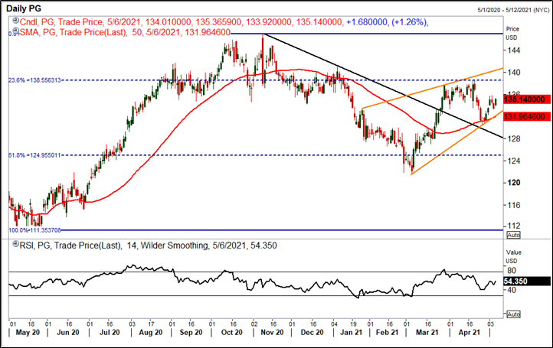Click the 80 RSI axis tick
Screen dimensions: 553x348
(512, 271)
